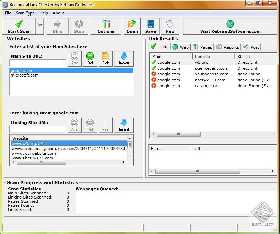This screenshot has height=234, width=280.
Task: Switch to the Web tab
Action: 181,47
